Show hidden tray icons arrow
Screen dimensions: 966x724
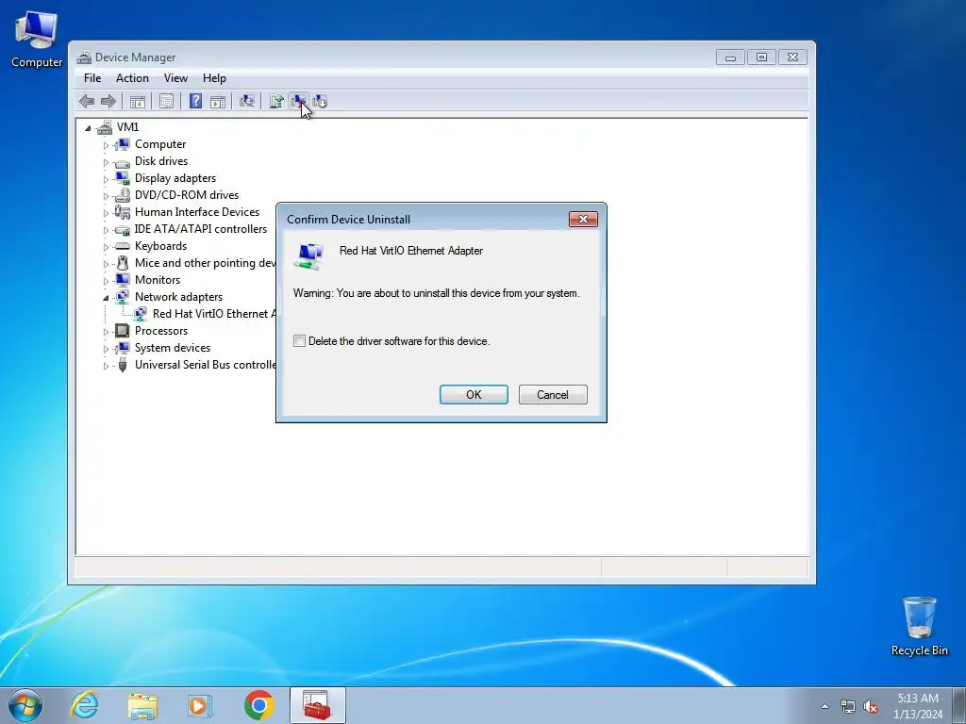click(824, 706)
